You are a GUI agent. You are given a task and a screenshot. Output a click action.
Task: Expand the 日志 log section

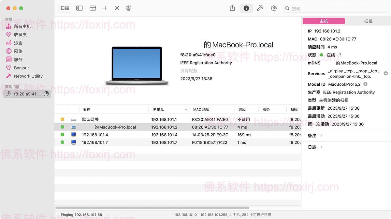coord(312,147)
